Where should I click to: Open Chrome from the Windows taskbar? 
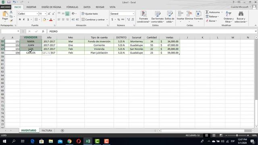69,141
